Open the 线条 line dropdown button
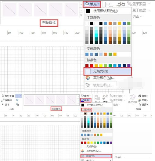This screenshot has height=161, width=155. pos(86,100)
